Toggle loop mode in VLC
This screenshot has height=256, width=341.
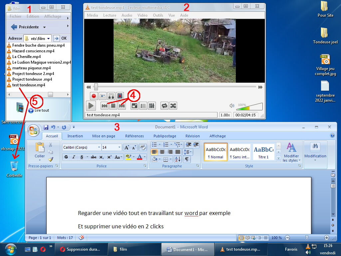click(x=165, y=106)
